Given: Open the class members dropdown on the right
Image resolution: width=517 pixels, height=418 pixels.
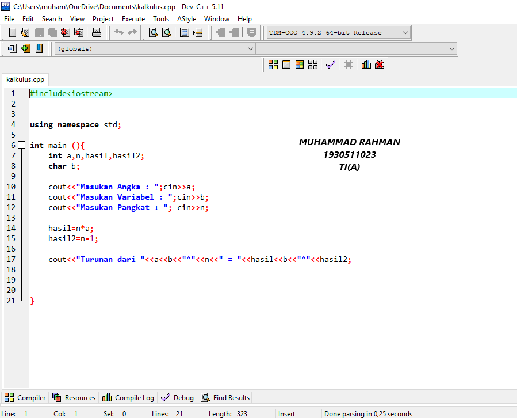Looking at the screenshot, I should (x=452, y=48).
